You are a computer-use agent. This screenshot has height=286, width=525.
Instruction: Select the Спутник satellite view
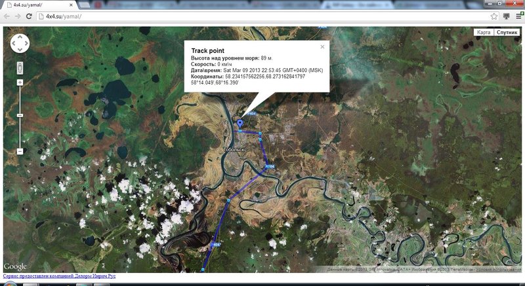(x=507, y=32)
